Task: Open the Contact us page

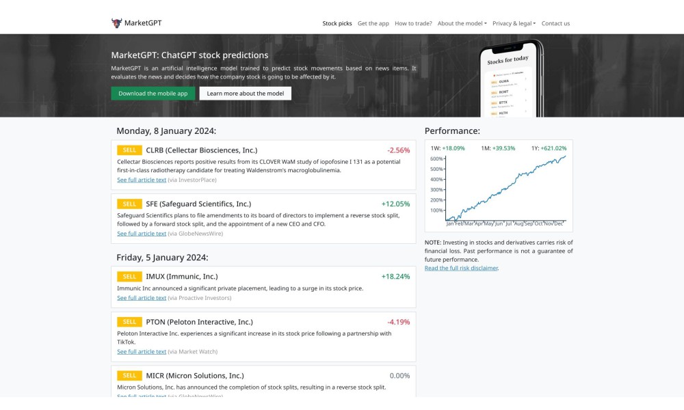Action: pos(555,23)
